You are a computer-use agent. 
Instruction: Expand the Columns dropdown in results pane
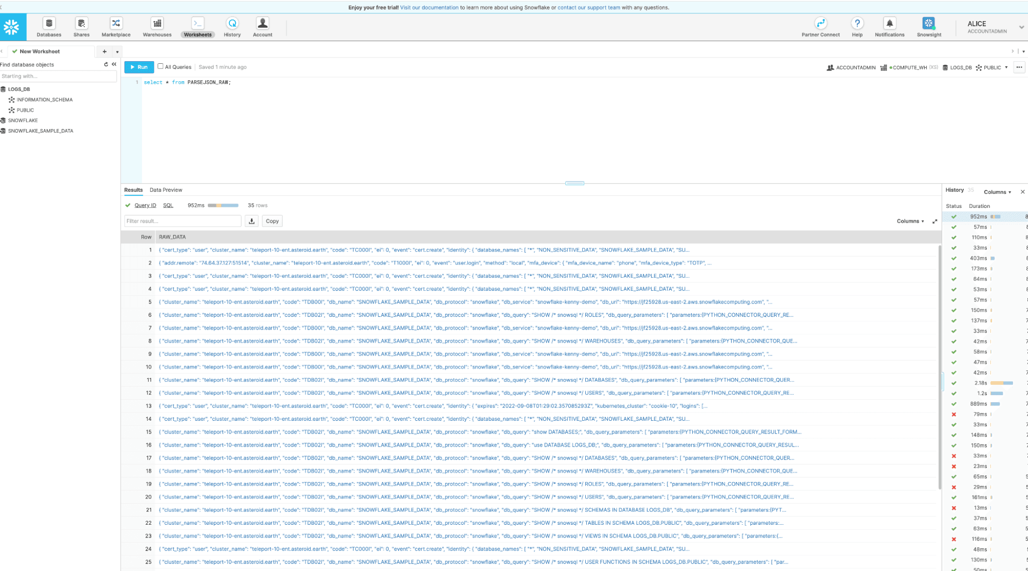[909, 221]
